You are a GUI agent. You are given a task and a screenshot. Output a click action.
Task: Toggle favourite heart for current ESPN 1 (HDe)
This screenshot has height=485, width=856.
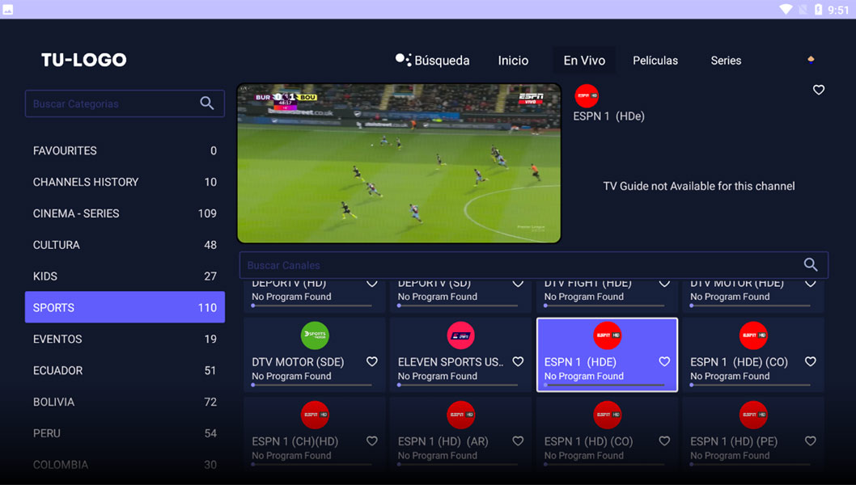coord(818,90)
